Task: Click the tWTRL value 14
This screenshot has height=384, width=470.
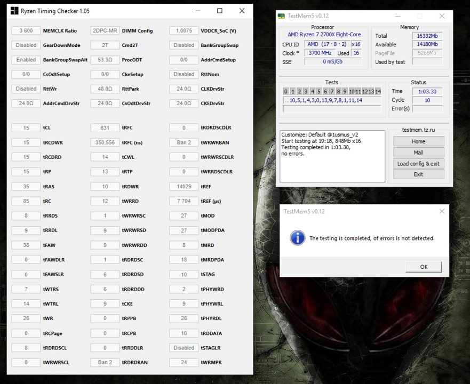Action: [26, 303]
